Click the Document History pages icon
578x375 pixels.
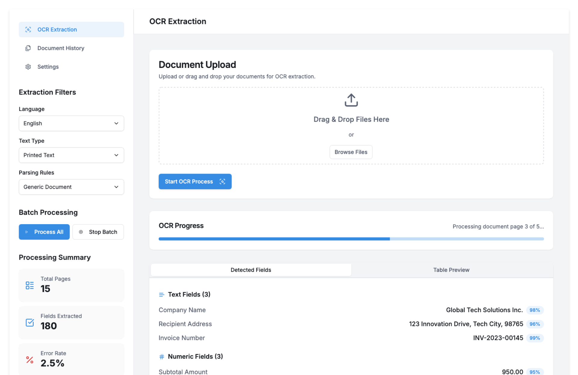click(28, 48)
